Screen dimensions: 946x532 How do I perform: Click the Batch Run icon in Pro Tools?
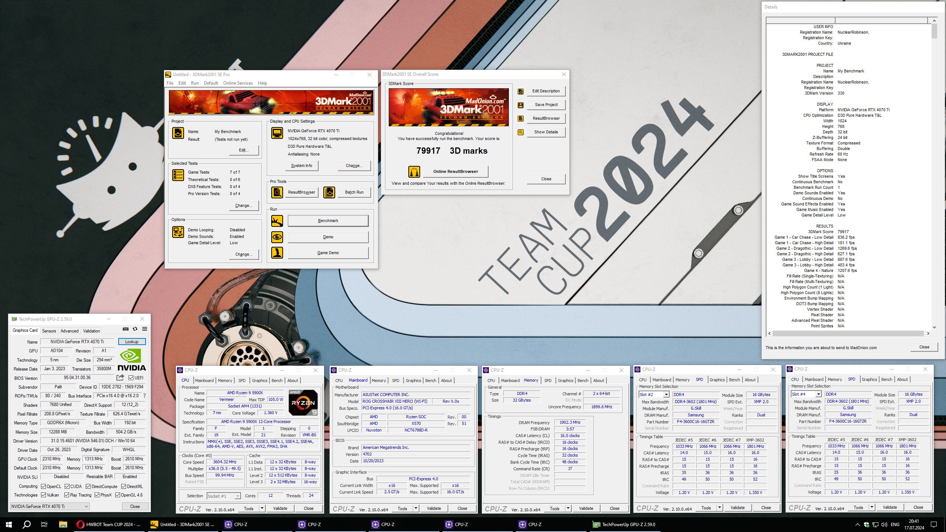click(329, 192)
